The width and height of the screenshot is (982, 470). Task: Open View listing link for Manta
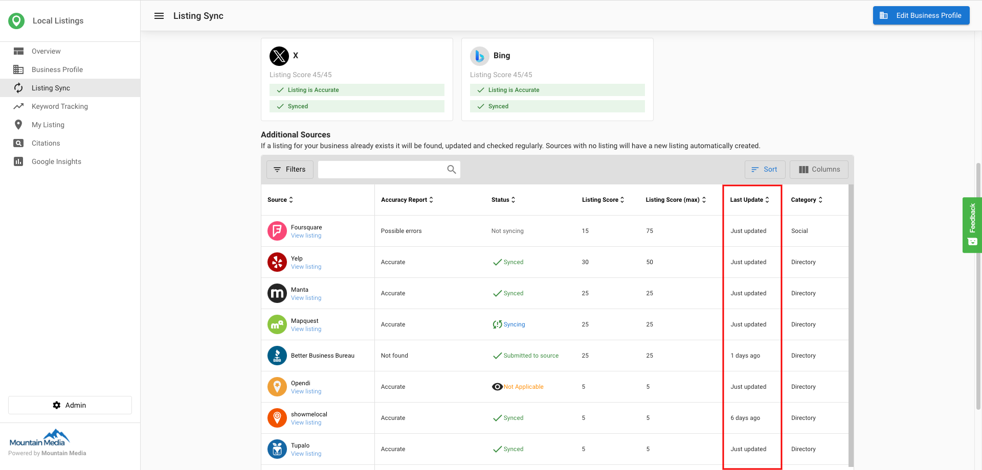(x=306, y=298)
